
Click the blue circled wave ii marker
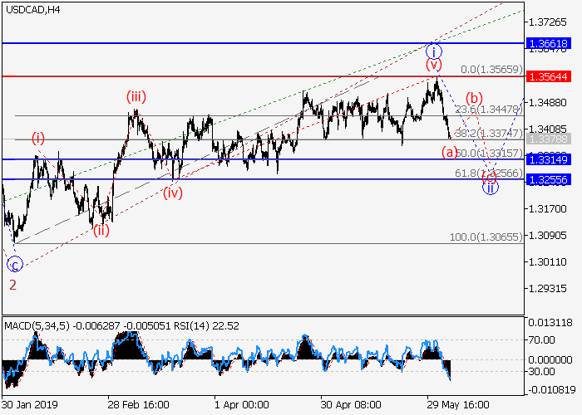(491, 187)
